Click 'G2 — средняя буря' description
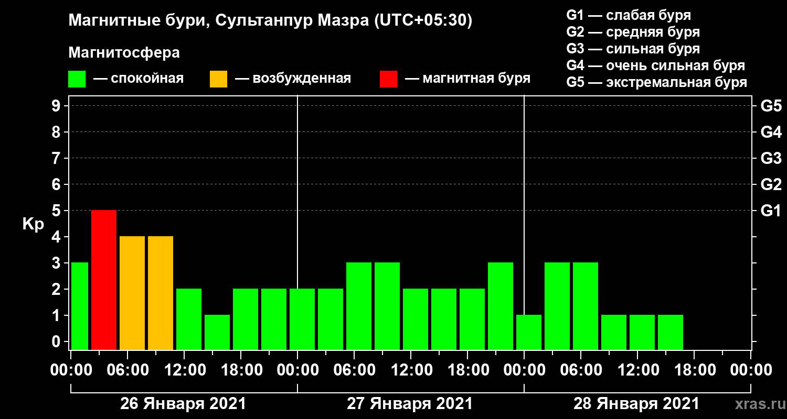Screen dimensions: 787x419 (633, 32)
